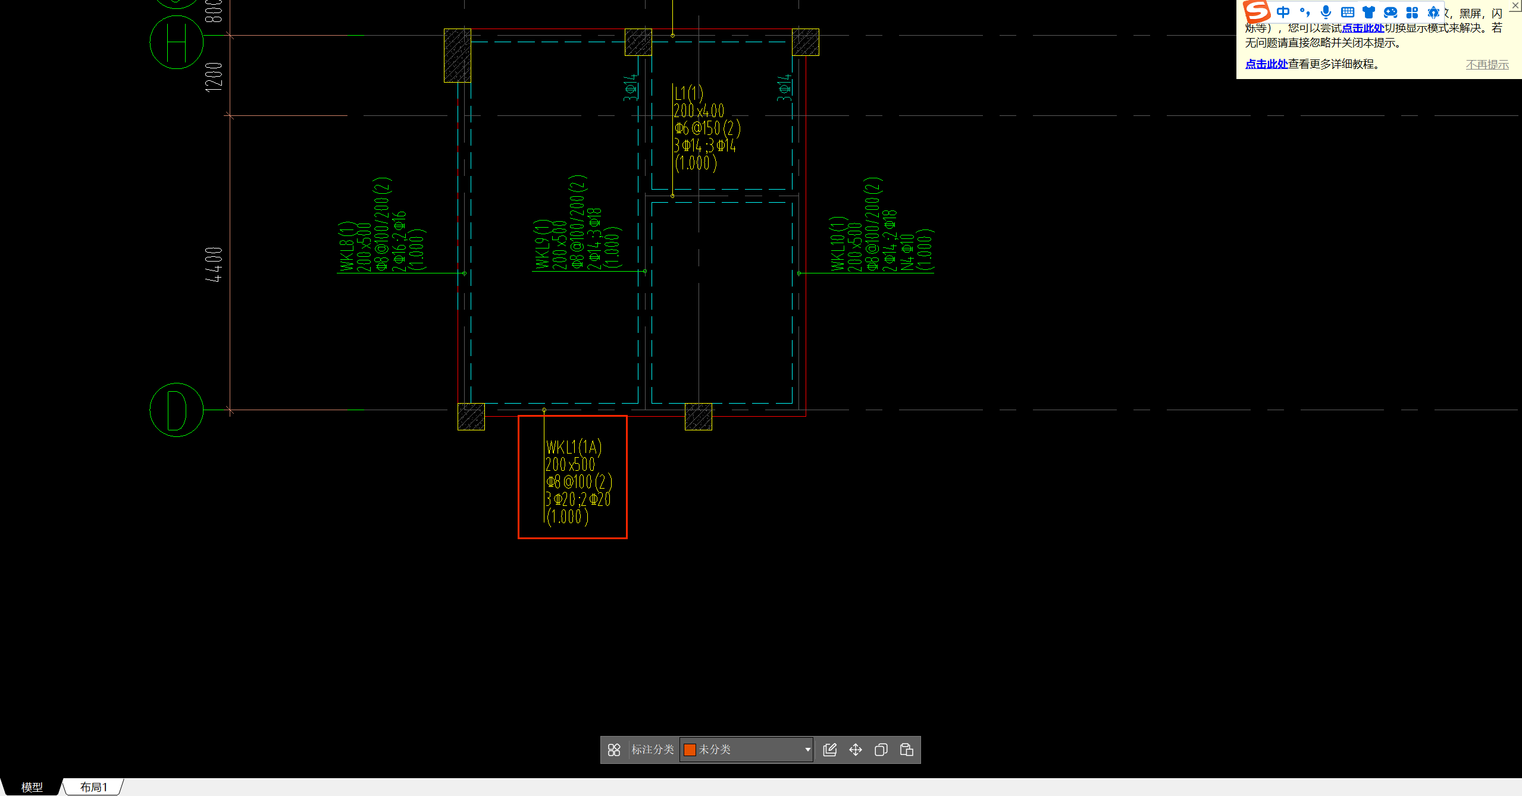Image resolution: width=1522 pixels, height=796 pixels.
Task: Click the WKL1(1A) beam label text
Action: pos(574,447)
